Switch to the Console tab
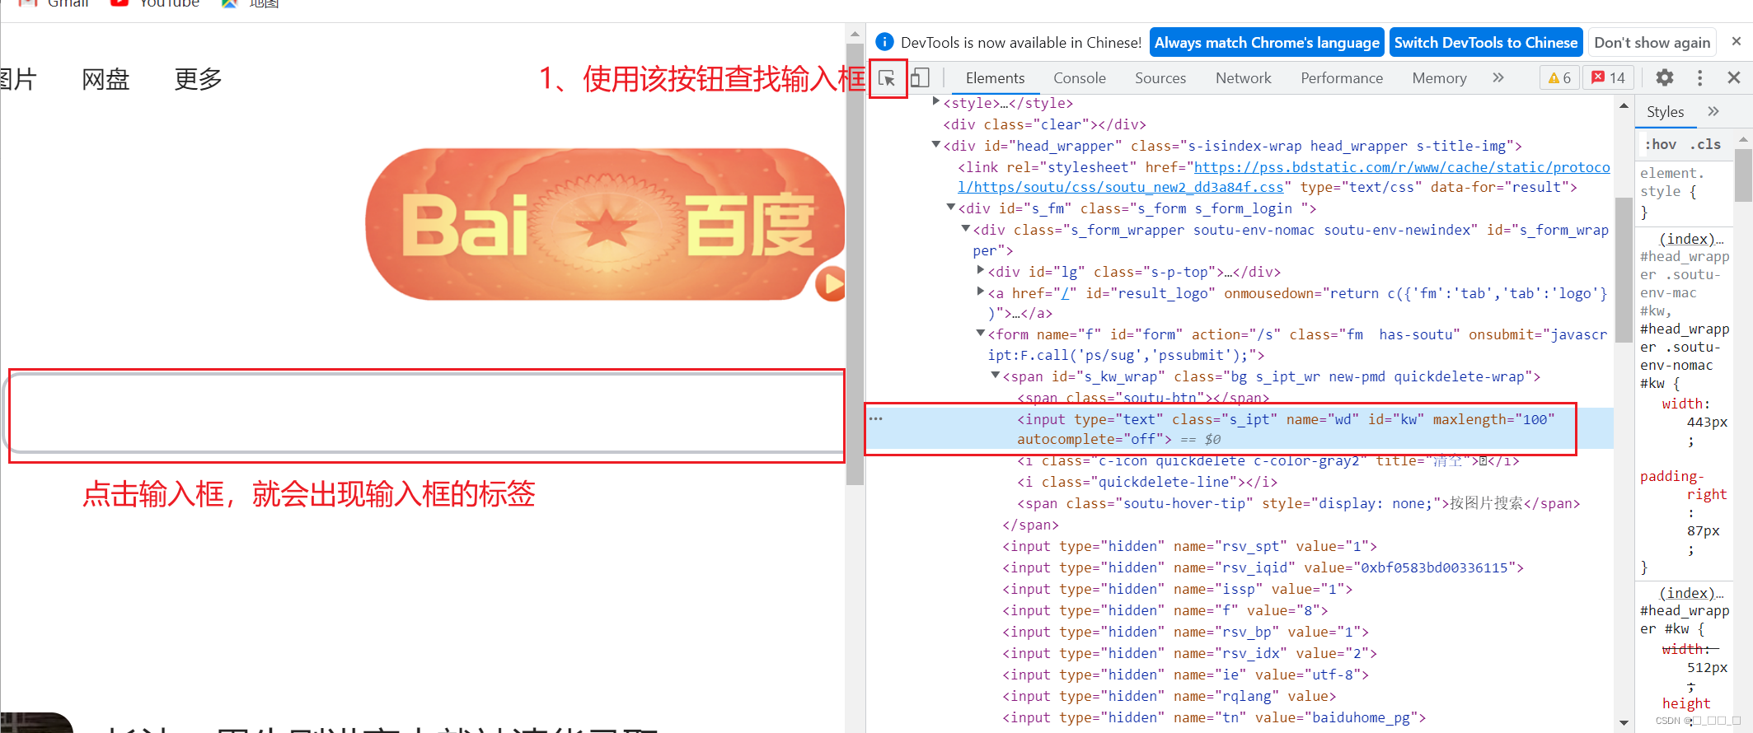Screen dimensions: 1753x733 coord(1080,78)
